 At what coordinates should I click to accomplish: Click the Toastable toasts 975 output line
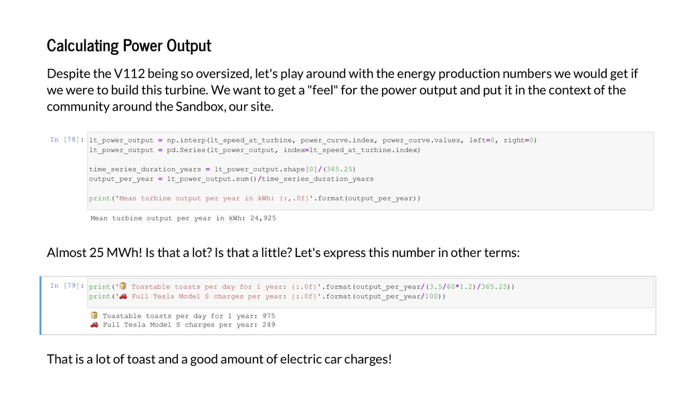pyautogui.click(x=183, y=315)
